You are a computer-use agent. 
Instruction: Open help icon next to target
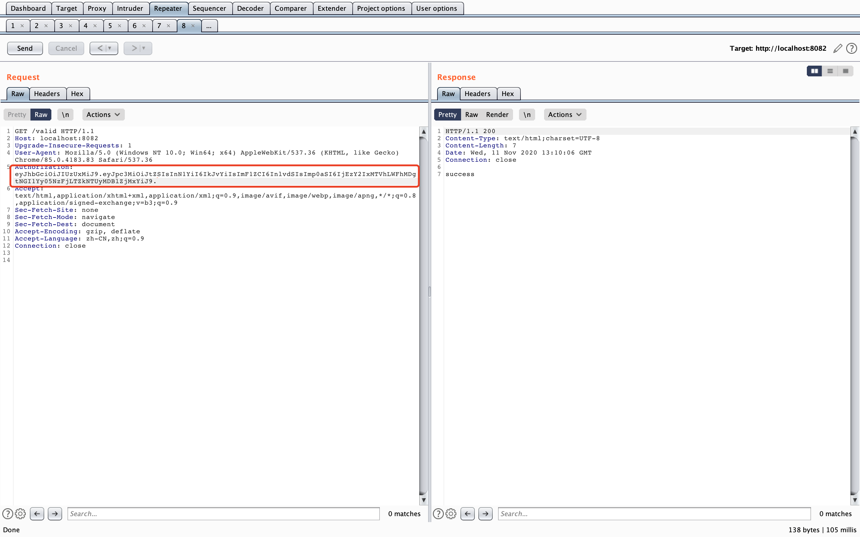pos(851,48)
